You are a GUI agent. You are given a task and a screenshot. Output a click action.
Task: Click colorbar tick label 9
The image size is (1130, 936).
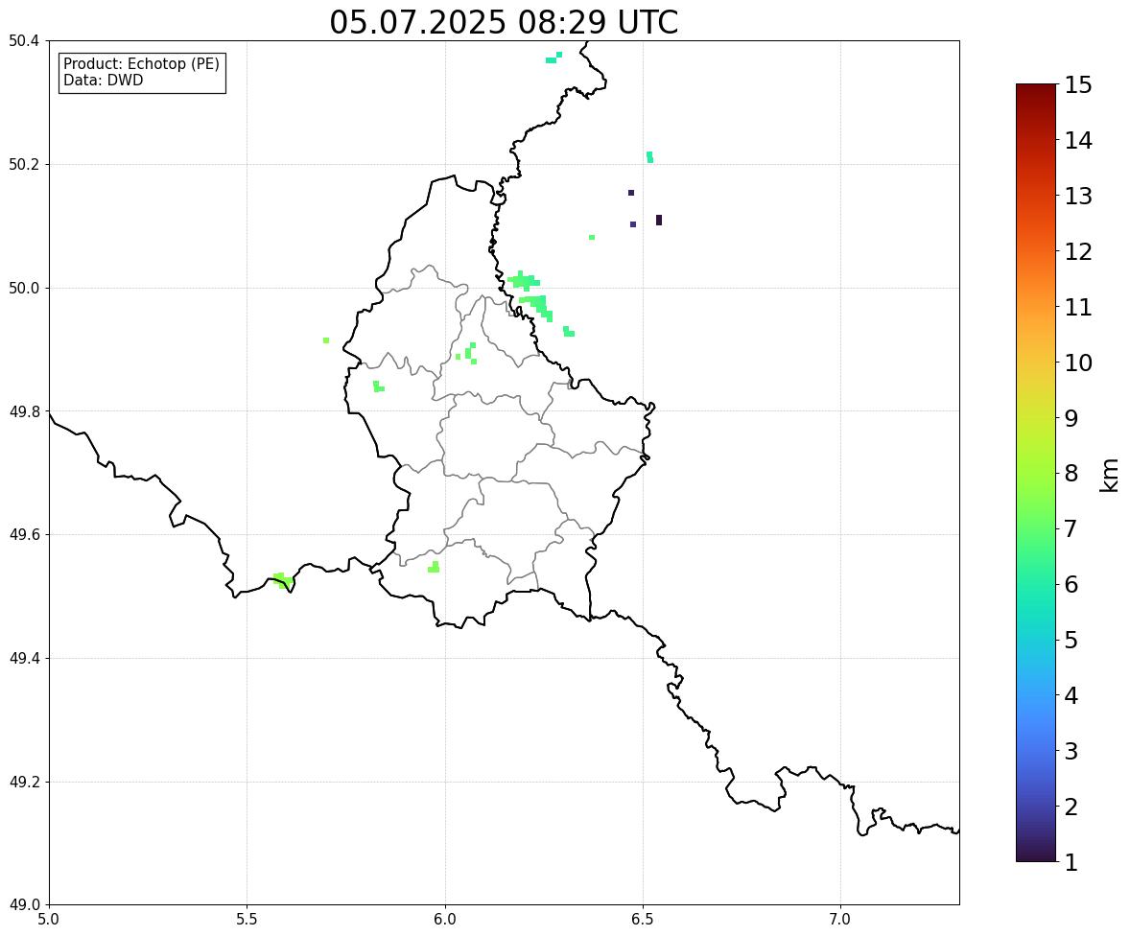pyautogui.click(x=1071, y=418)
